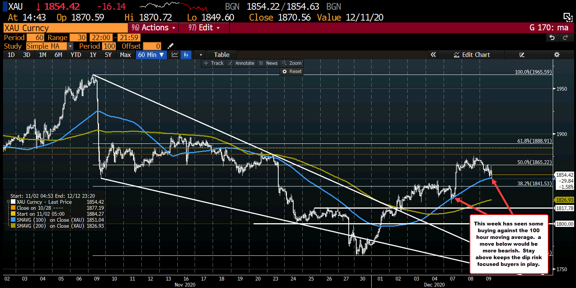Click the 50.0%(1865.22) Fibonacci label
Image resolution: width=576 pixels, height=288 pixels.
[x=534, y=162]
